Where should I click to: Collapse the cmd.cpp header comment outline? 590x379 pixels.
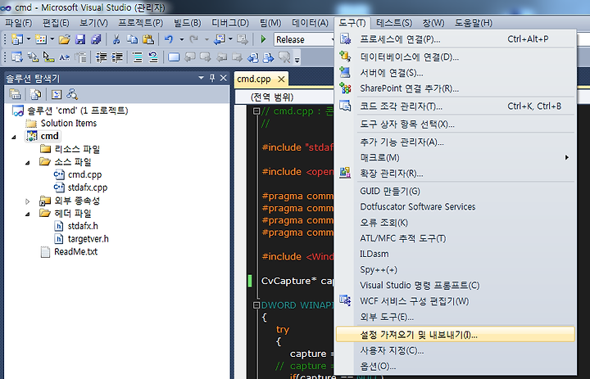point(256,111)
